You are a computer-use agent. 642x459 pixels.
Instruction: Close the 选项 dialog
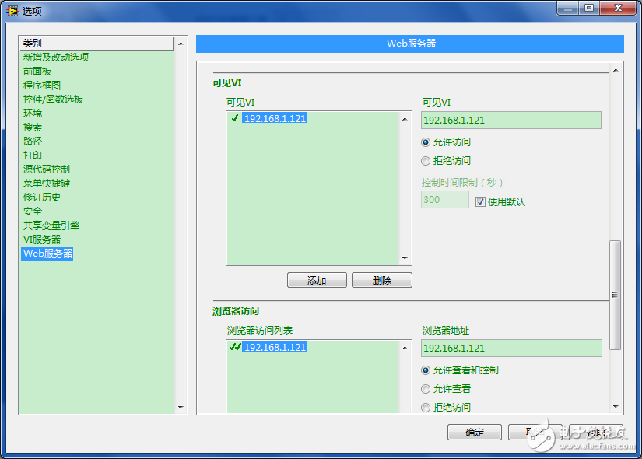click(618, 9)
